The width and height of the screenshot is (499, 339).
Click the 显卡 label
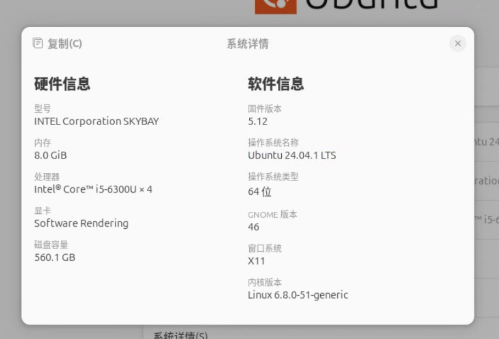point(43,210)
